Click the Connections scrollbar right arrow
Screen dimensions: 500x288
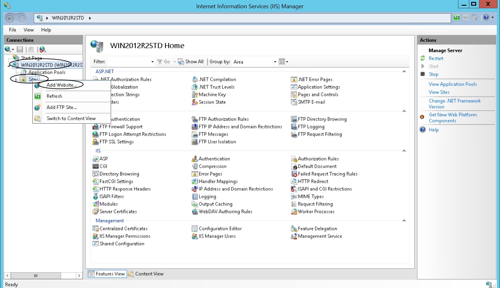79,276
